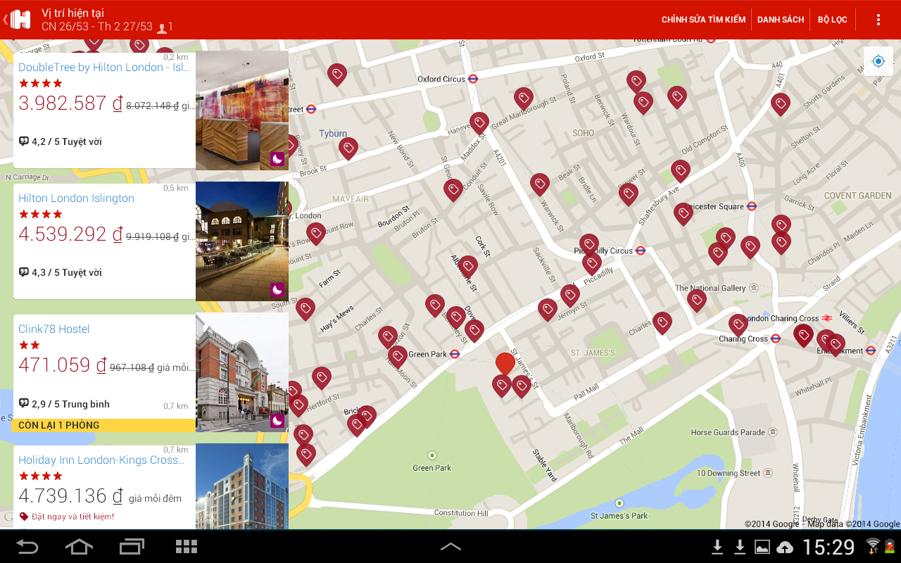View DoubleTree lobby photo thumbnail
Viewport: 901px width, 563px height.
242,110
